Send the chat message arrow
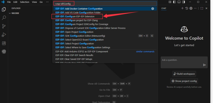Viewport: 213px width, 103px height. (x=205, y=65)
